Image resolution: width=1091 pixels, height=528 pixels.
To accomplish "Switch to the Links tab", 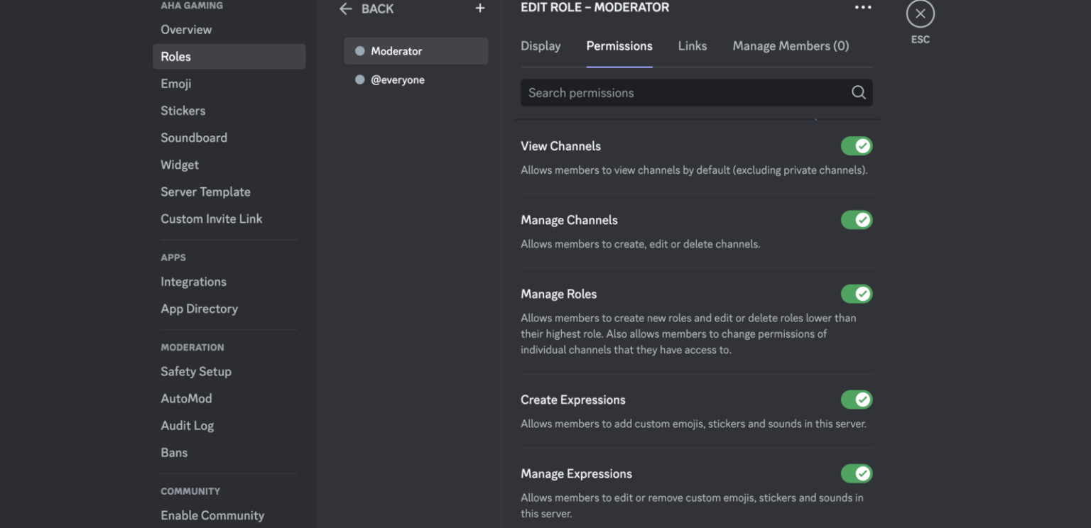I will pos(692,45).
